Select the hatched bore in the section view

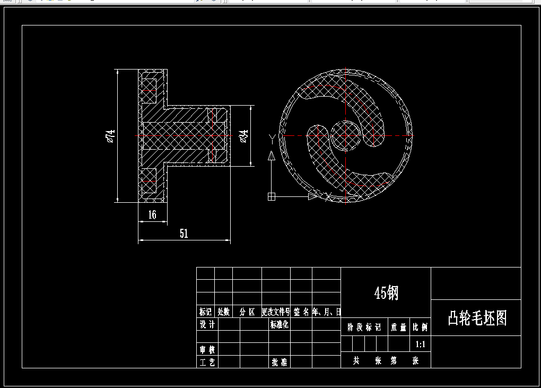(x=185, y=136)
